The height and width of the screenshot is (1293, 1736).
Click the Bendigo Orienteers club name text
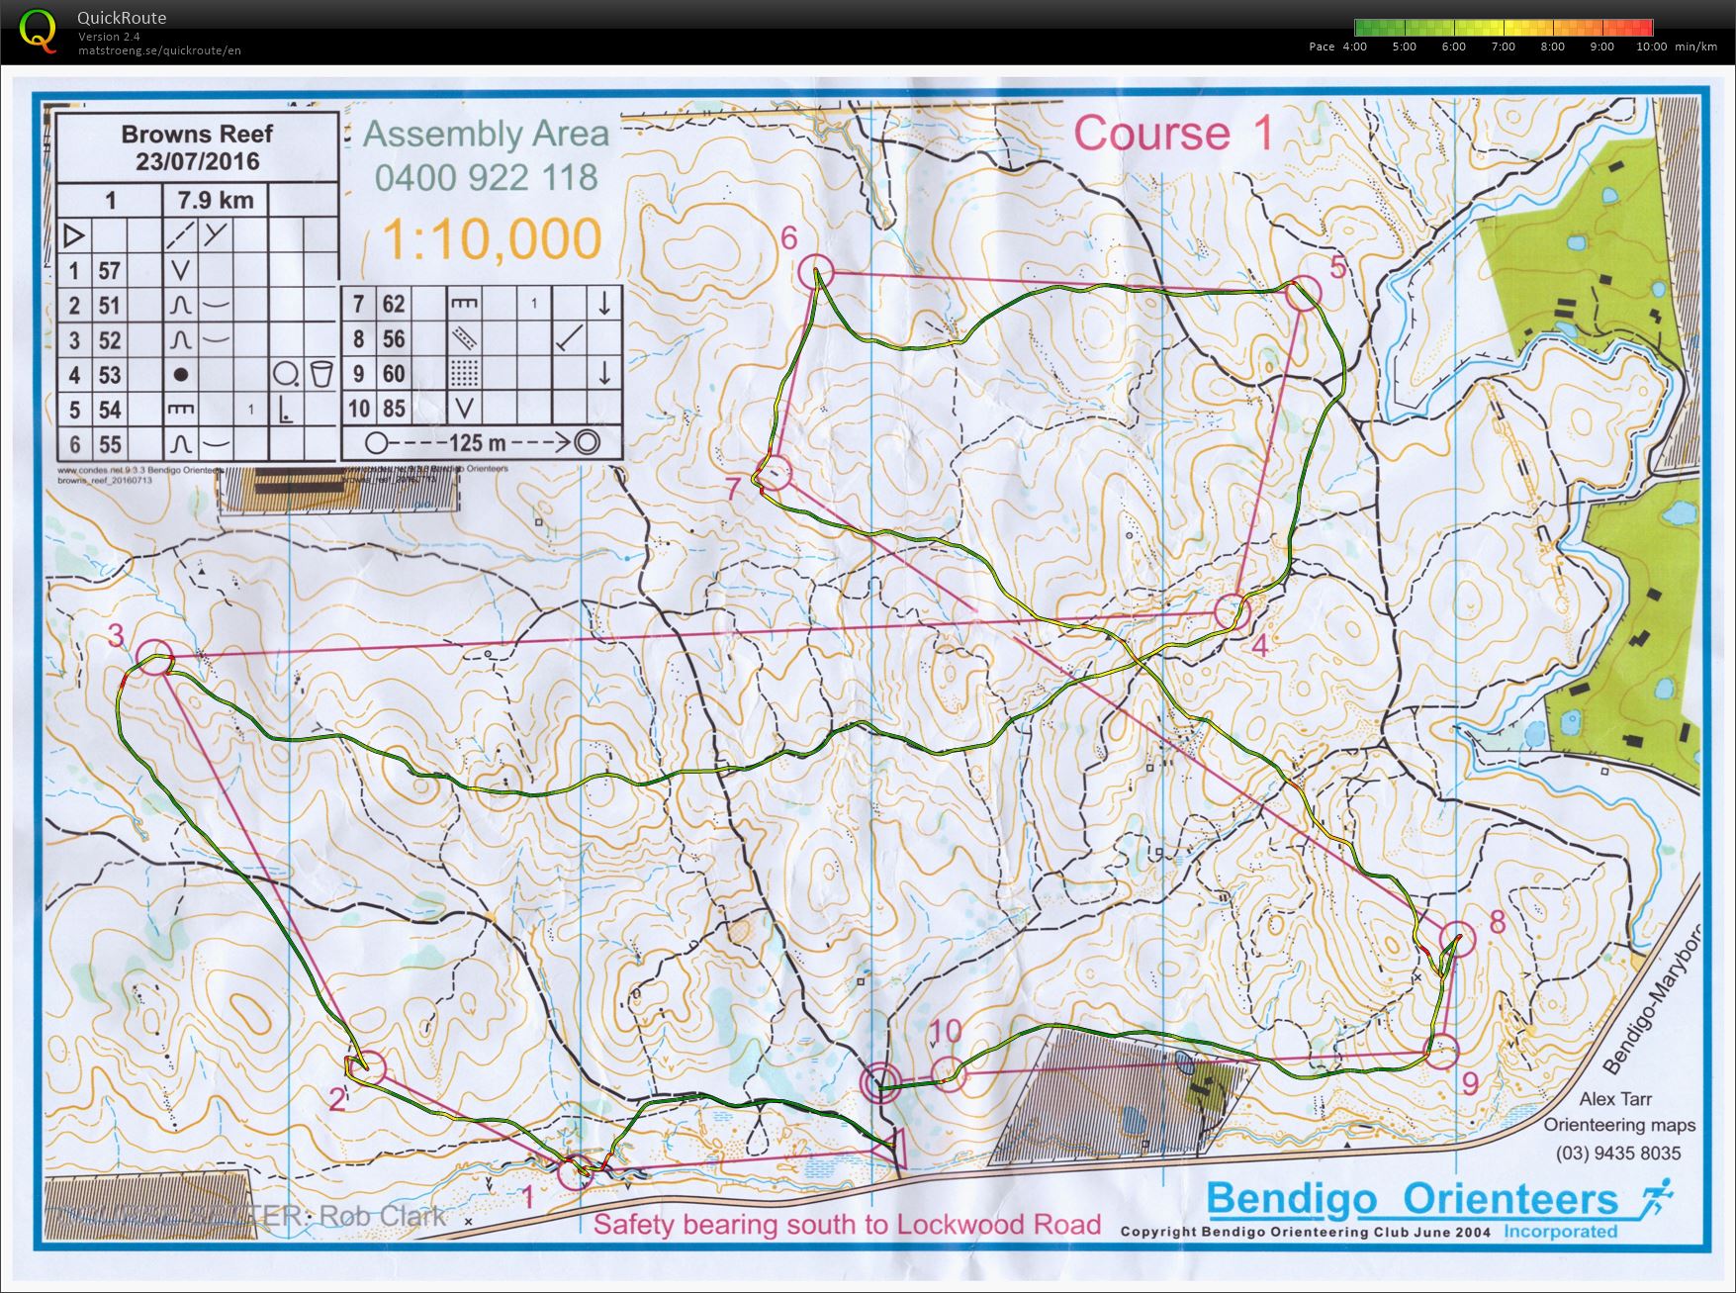click(1412, 1200)
